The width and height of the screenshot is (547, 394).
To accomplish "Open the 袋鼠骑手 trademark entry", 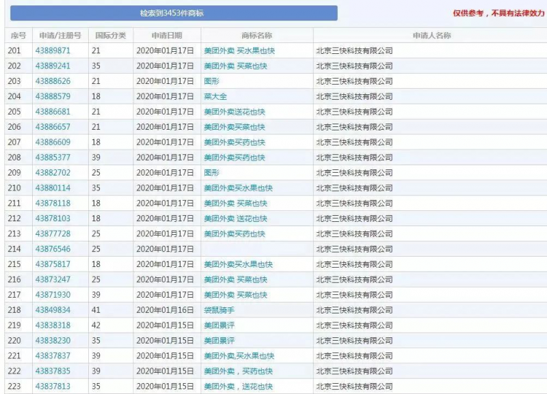I will (x=219, y=310).
